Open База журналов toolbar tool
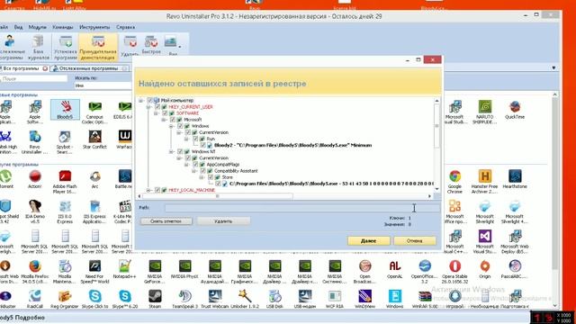The width and height of the screenshot is (576, 324). [x=38, y=48]
